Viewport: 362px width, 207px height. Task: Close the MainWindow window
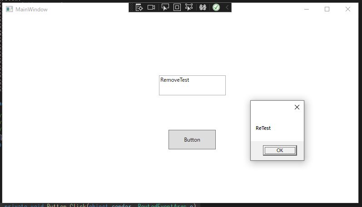(x=348, y=9)
